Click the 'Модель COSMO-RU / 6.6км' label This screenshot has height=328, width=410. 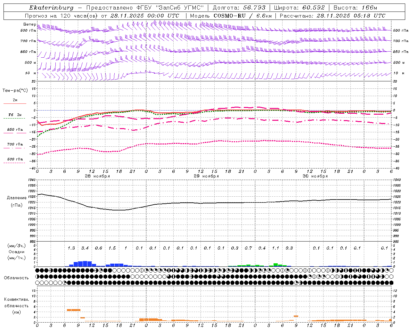pyautogui.click(x=231, y=16)
